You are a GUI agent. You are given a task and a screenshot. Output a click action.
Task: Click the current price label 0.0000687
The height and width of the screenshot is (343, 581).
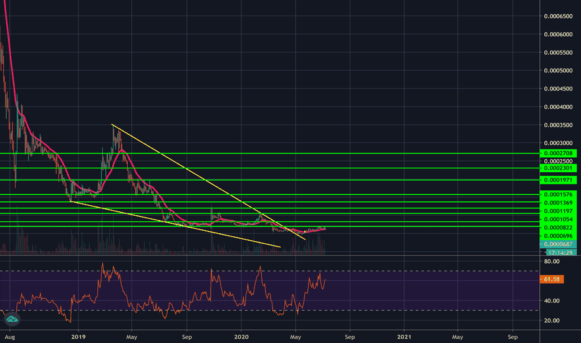coord(559,244)
